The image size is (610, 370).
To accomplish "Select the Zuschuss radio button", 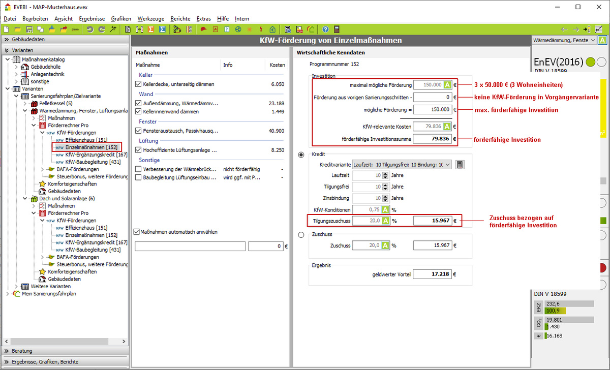I will pyautogui.click(x=301, y=235).
